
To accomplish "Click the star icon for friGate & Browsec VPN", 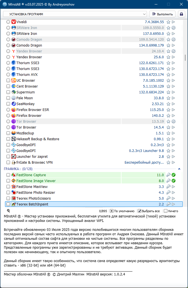I will pos(168,163).
